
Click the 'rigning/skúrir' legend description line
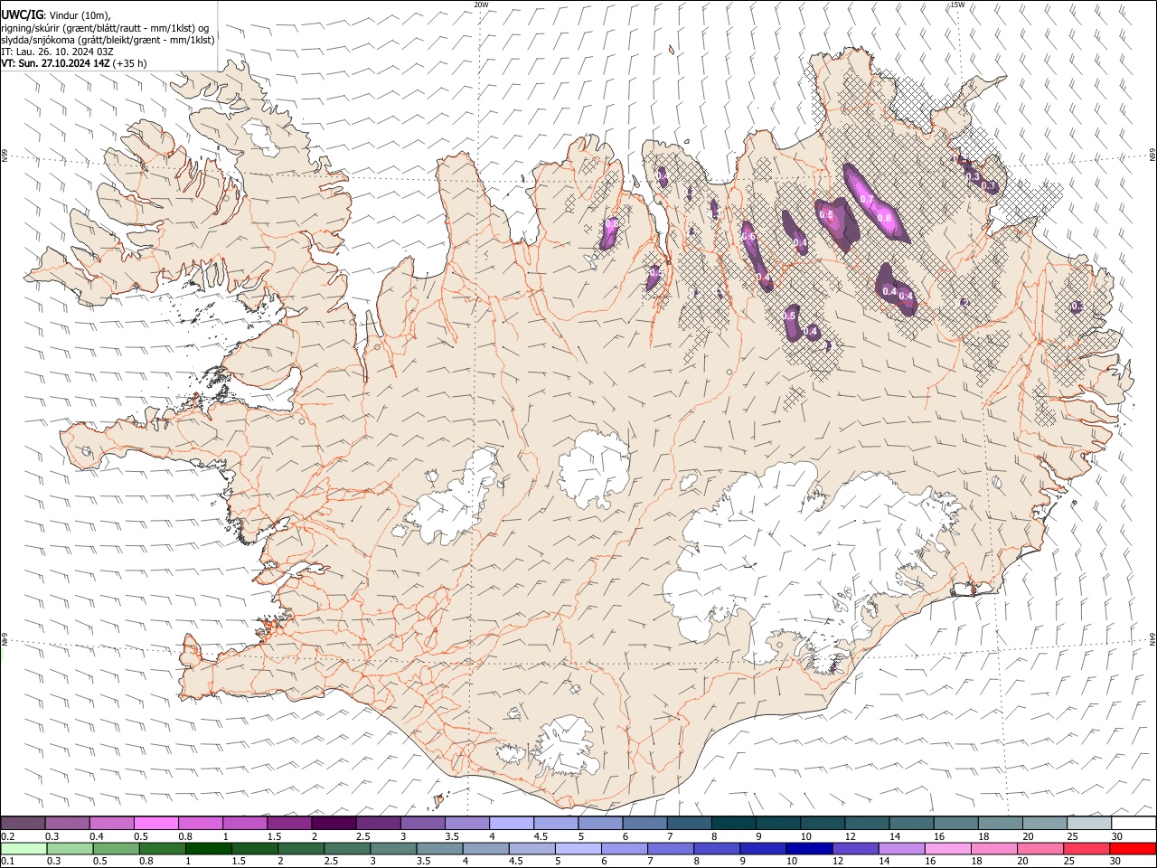105,28
